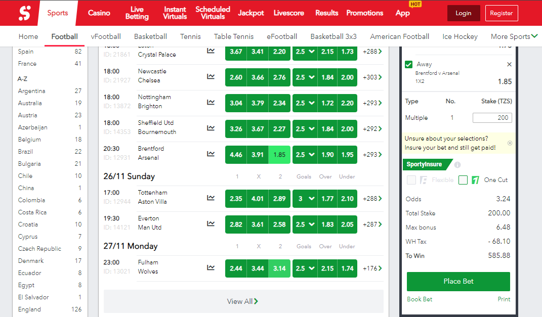Switch to the Table Tennis tab

coord(234,36)
